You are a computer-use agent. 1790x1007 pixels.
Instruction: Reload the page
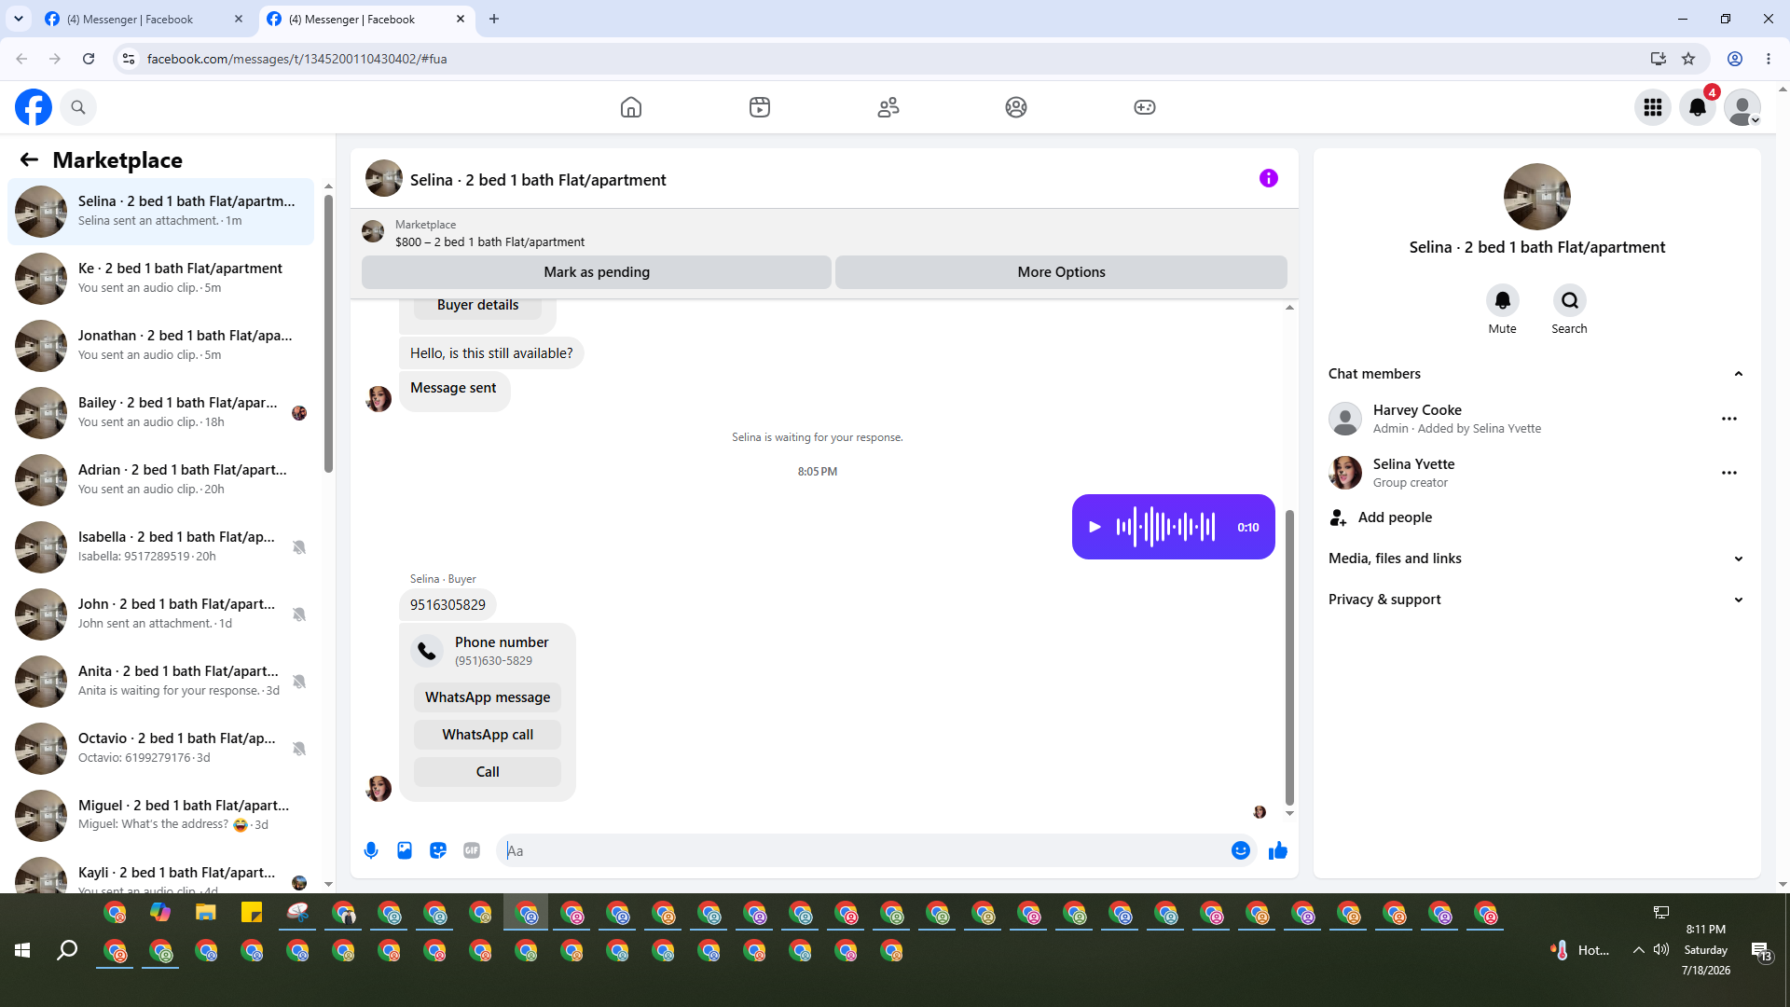pyautogui.click(x=89, y=59)
